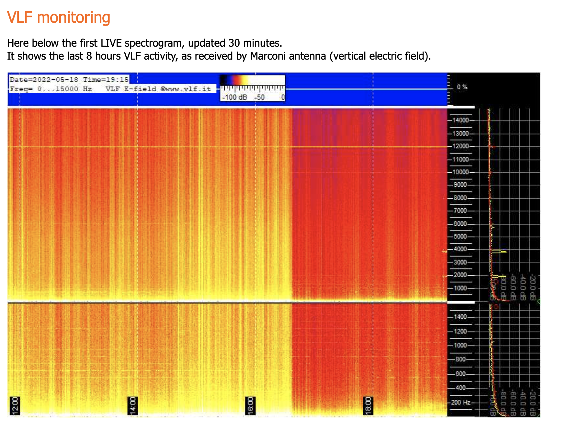The height and width of the screenshot is (436, 579).
Task: Click the 6000 frequency label
Action: pos(460,224)
